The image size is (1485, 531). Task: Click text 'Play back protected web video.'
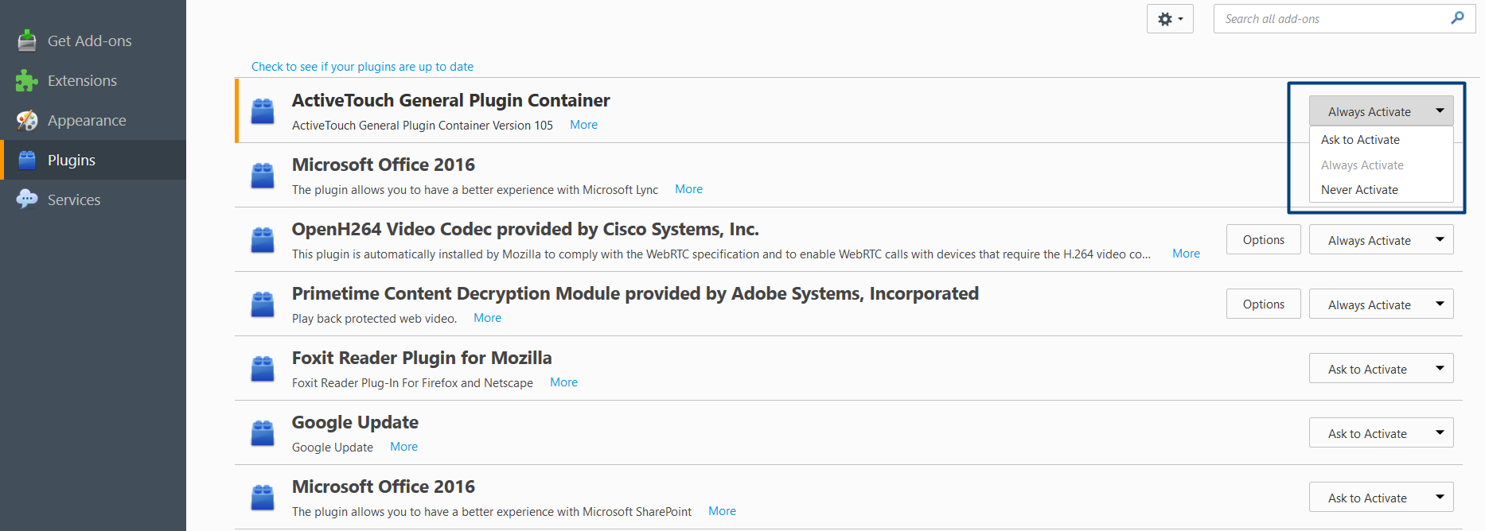tap(374, 319)
